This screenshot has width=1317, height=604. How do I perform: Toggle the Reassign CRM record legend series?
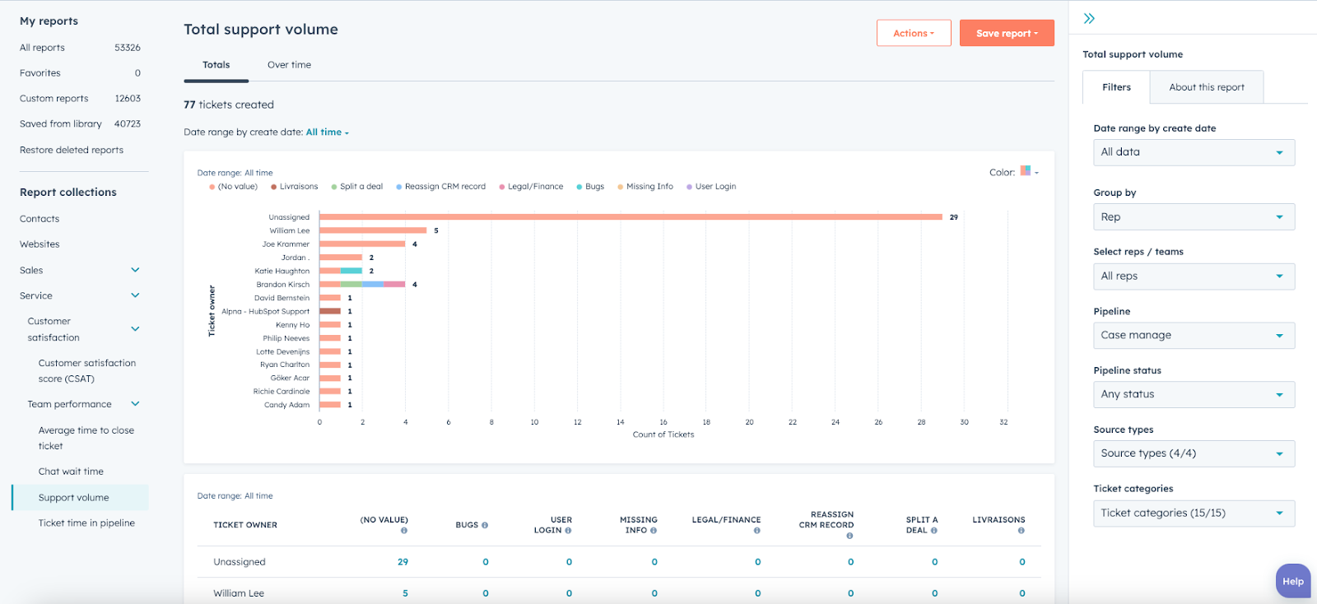[441, 187]
